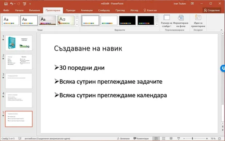Screen dimensions: 225x141
Task: Click the title Създаване на навик
Action: coord(88,48)
